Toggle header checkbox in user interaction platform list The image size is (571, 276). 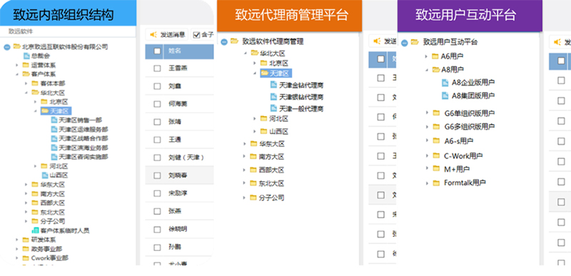pos(562,61)
